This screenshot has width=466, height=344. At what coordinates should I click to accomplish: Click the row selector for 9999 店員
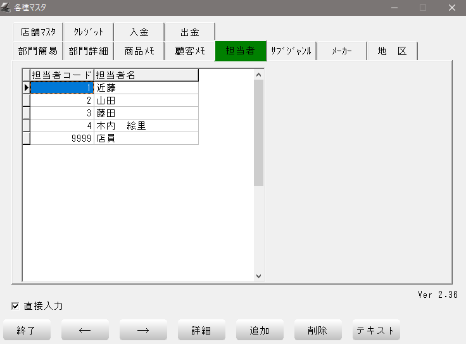27,138
